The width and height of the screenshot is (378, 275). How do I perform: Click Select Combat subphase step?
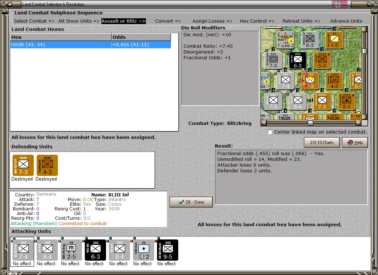point(34,21)
